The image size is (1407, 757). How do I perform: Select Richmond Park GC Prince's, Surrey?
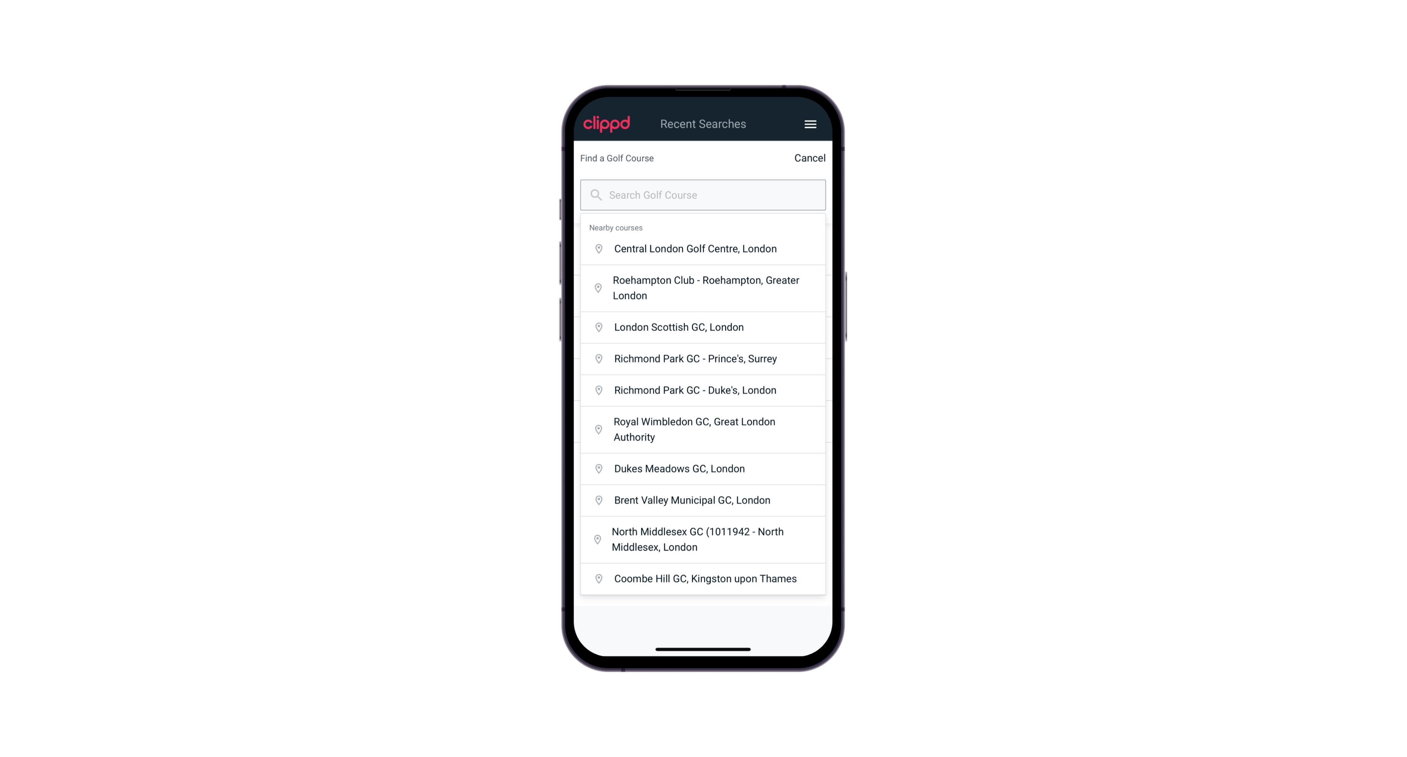pos(703,358)
